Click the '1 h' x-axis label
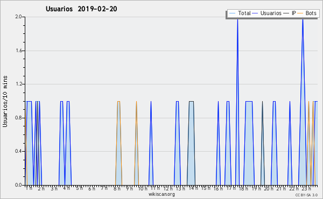 (29, 188)
